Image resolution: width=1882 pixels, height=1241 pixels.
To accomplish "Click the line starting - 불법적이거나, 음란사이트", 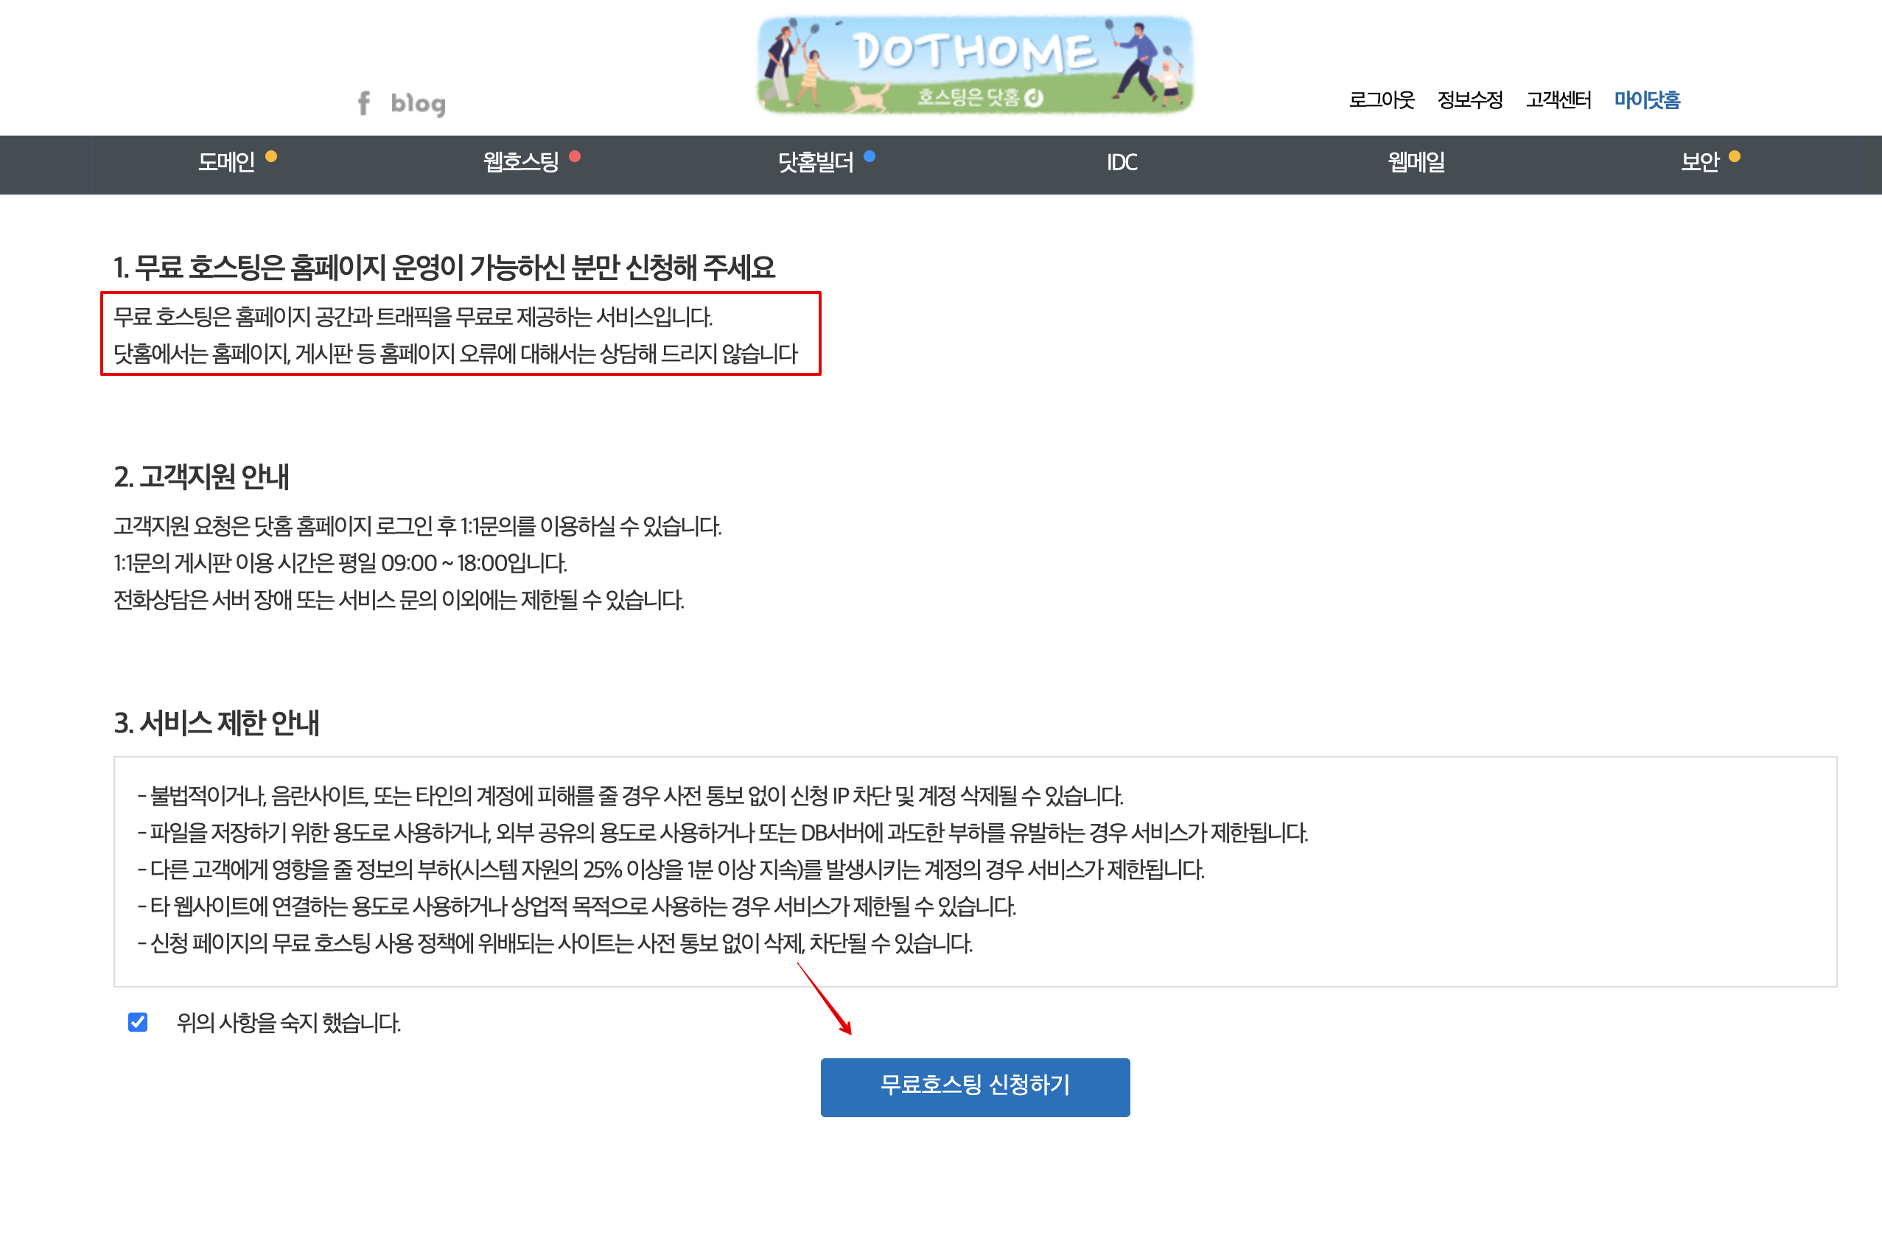I will click(631, 795).
